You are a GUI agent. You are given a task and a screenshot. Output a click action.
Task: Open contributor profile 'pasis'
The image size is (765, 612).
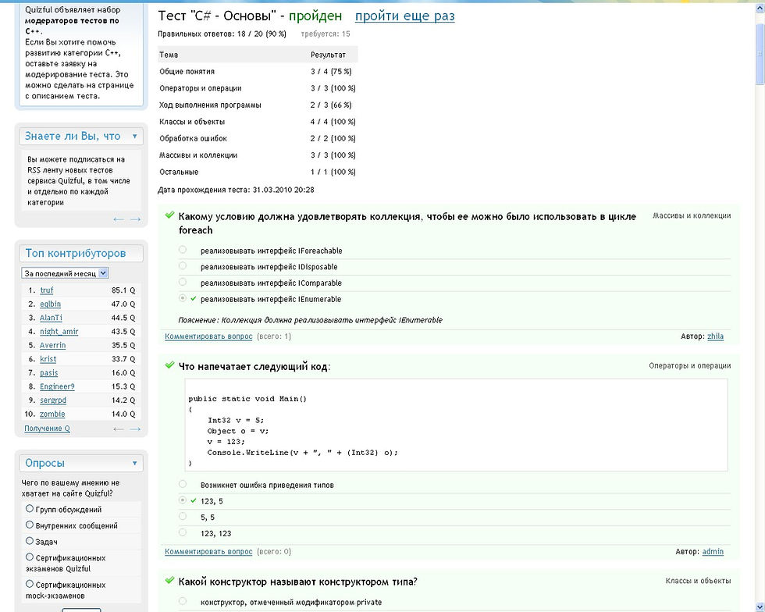pyautogui.click(x=48, y=373)
